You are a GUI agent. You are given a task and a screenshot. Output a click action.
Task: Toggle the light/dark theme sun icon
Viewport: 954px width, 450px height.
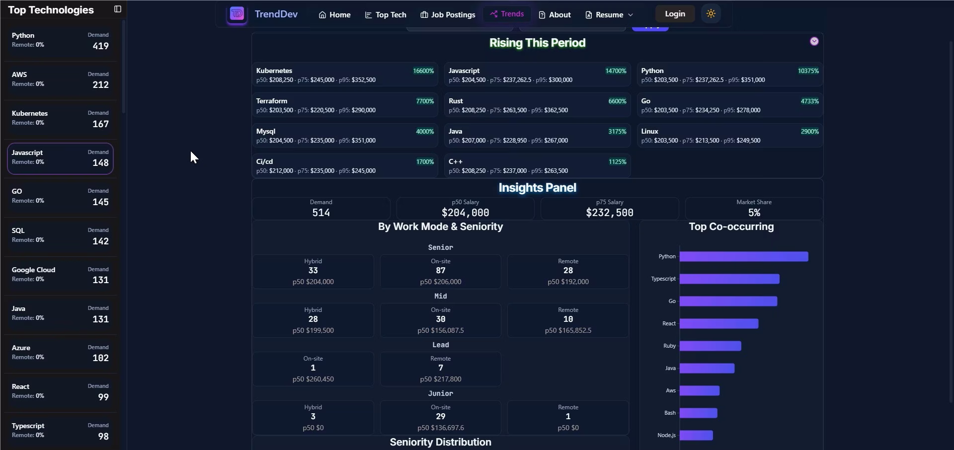[x=711, y=14]
